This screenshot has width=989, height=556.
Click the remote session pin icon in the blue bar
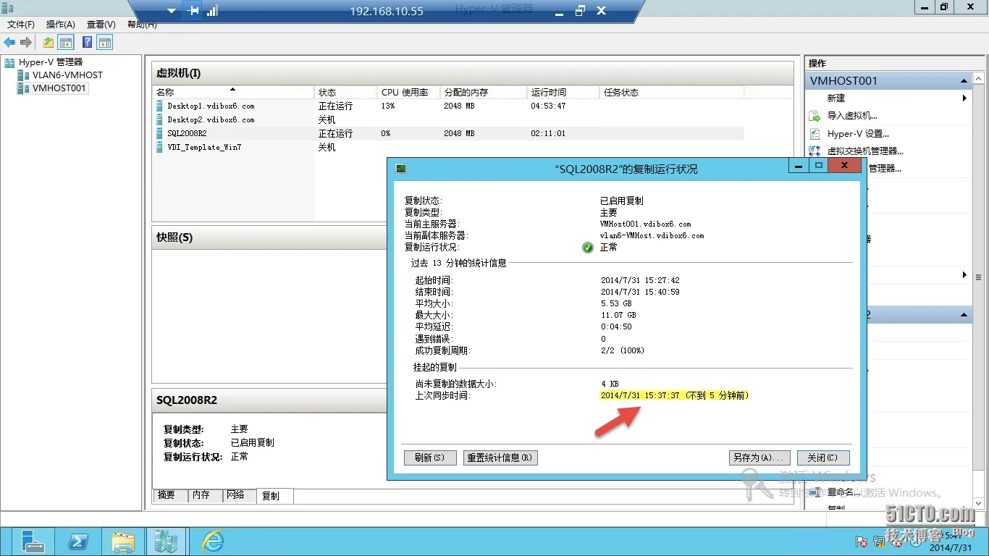193,11
